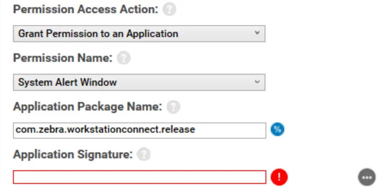Click the Application Package Name label
The width and height of the screenshot is (377, 187).
click(x=88, y=107)
